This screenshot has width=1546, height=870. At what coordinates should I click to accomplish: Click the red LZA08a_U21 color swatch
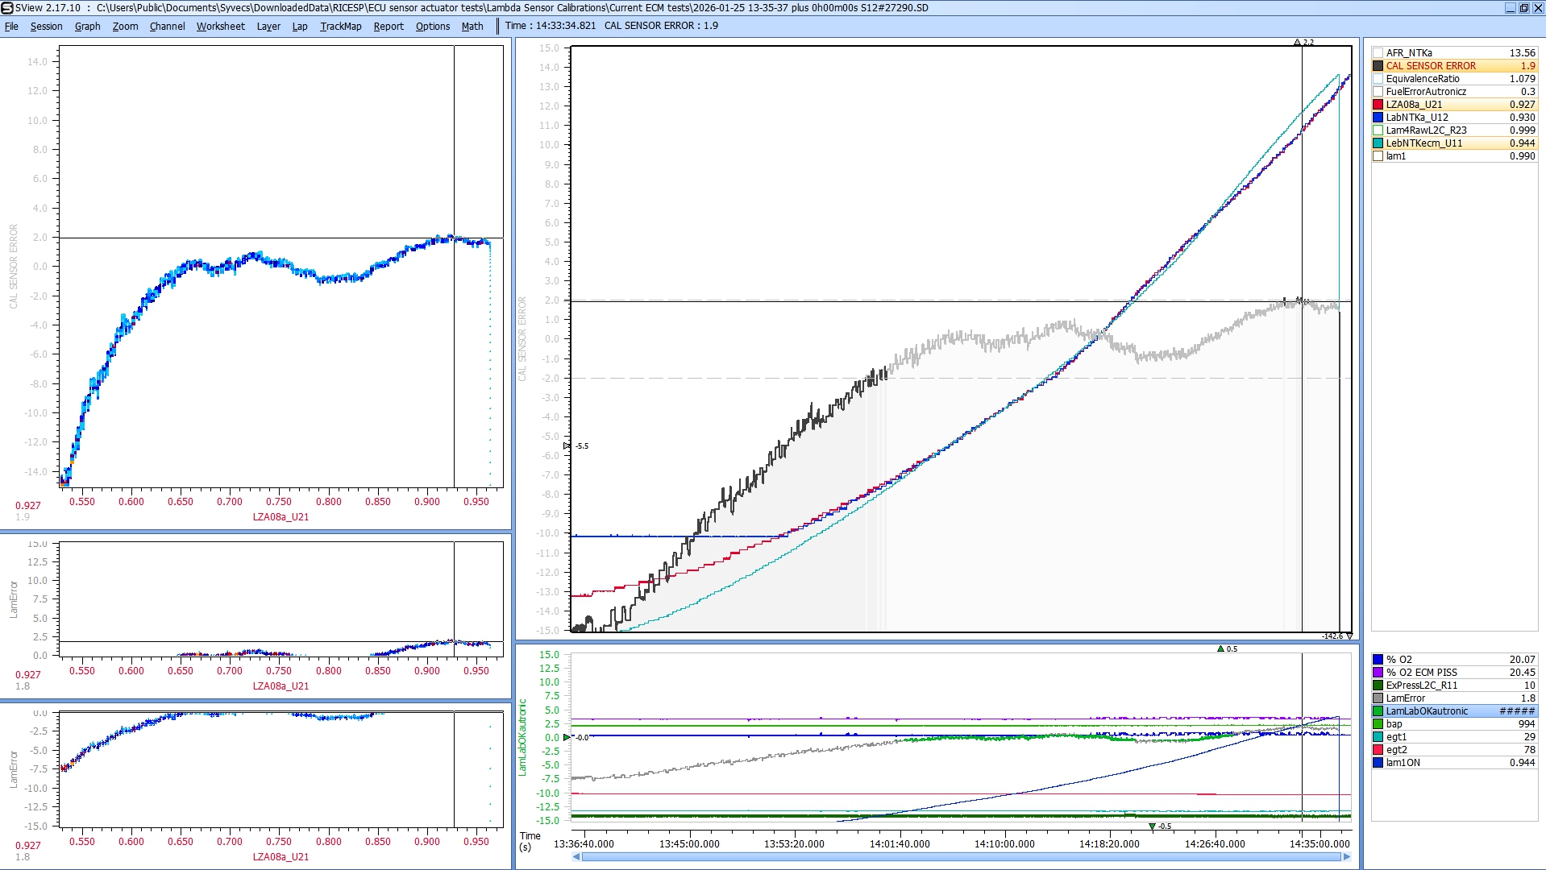[1378, 105]
